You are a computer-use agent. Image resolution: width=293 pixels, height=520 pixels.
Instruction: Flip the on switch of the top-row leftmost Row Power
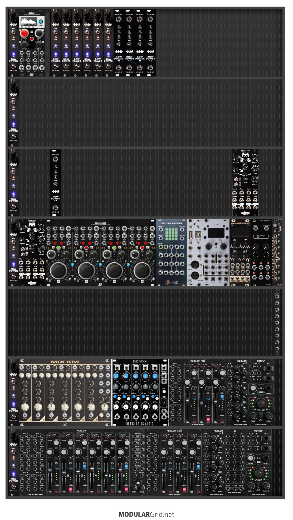pyautogui.click(x=13, y=32)
